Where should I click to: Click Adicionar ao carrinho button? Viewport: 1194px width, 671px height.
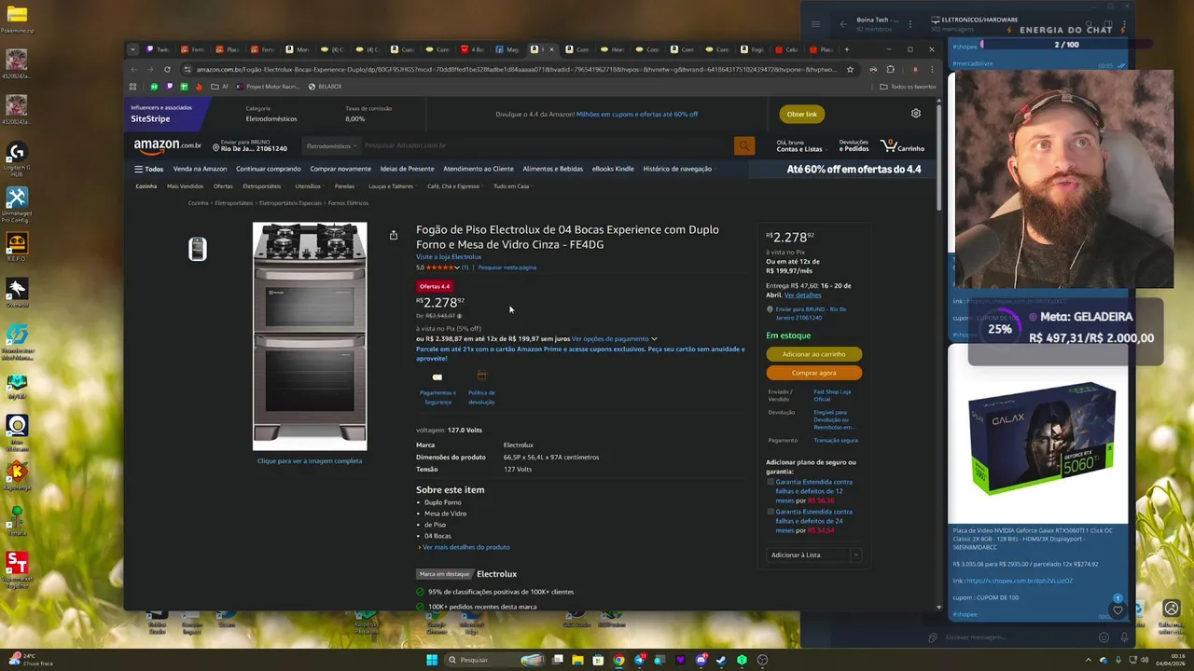click(x=813, y=354)
